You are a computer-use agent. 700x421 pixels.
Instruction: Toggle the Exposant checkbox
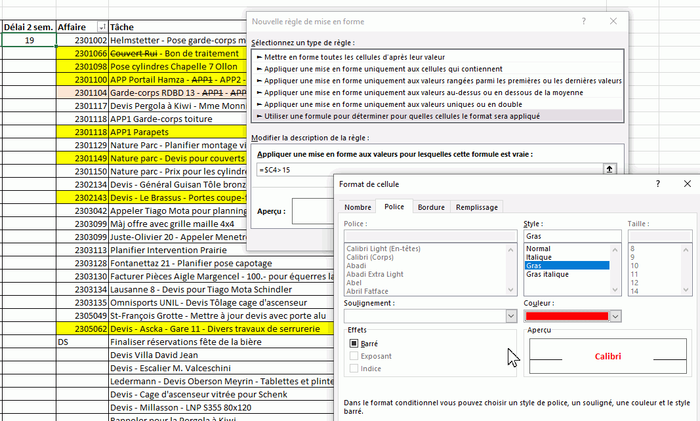pyautogui.click(x=354, y=356)
